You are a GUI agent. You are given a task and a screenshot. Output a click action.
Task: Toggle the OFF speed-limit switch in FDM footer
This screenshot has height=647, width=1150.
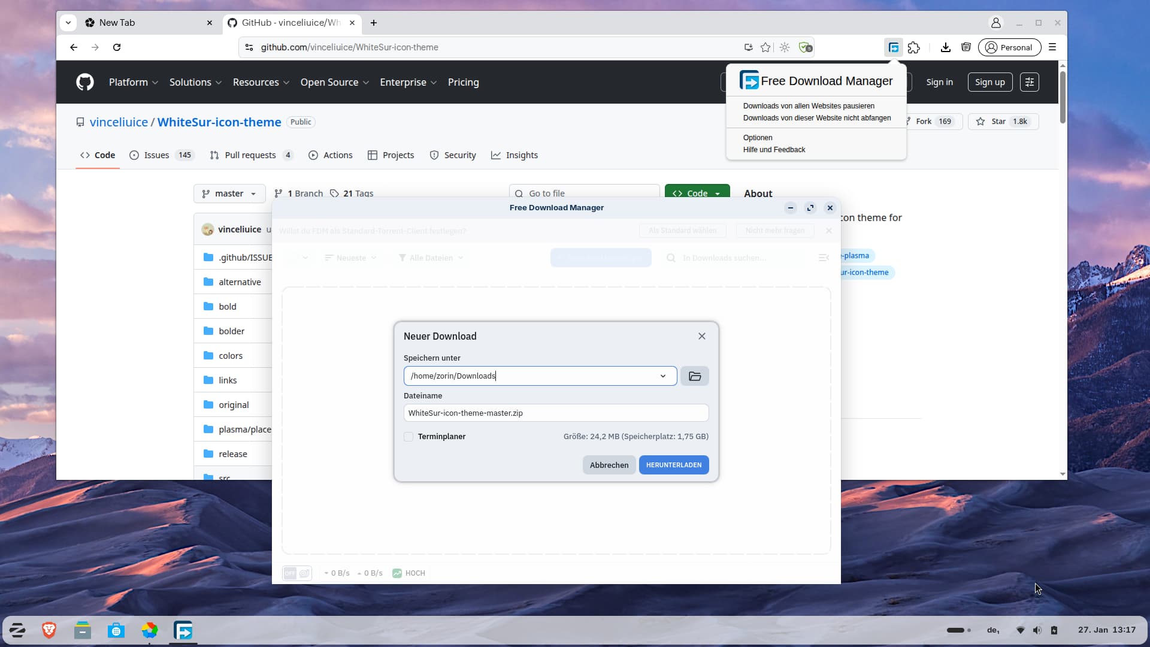pyautogui.click(x=290, y=573)
